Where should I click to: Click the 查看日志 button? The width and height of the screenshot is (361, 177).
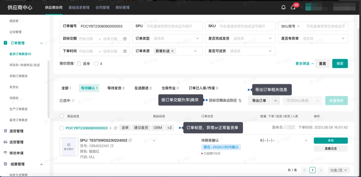pos(331,148)
